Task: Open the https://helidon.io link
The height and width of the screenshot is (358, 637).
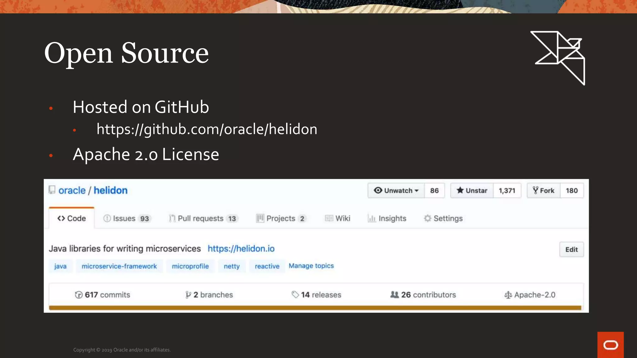Action: click(241, 249)
